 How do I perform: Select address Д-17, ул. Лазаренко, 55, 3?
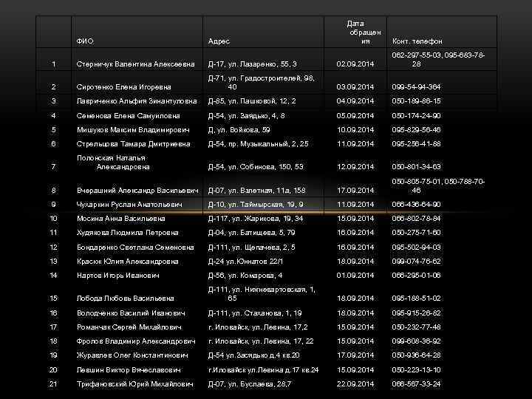pyautogui.click(x=253, y=64)
